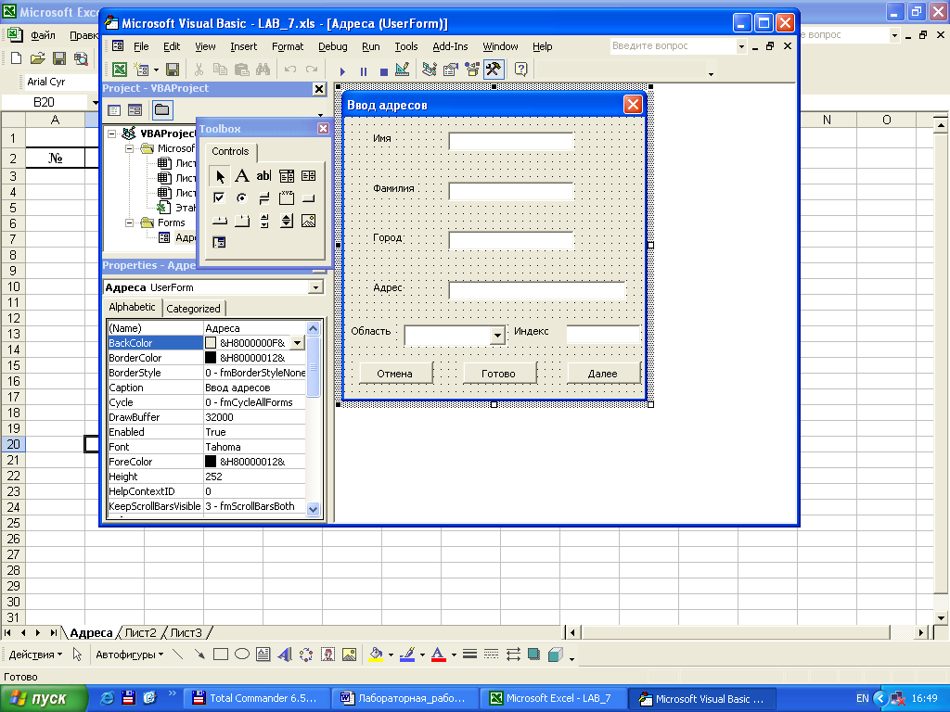Select the SpinButton control in the Toolbox
This screenshot has width=950, height=712.
287,221
